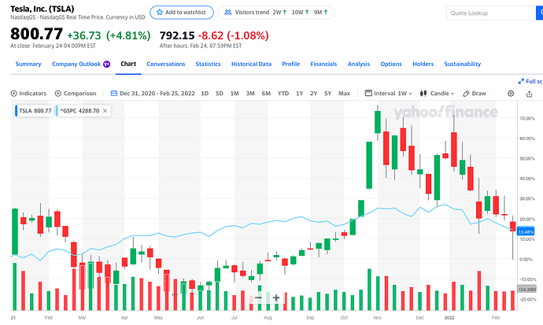The image size is (543, 325).
Task: Expand the Interval 1W dropdown
Action: (x=389, y=94)
